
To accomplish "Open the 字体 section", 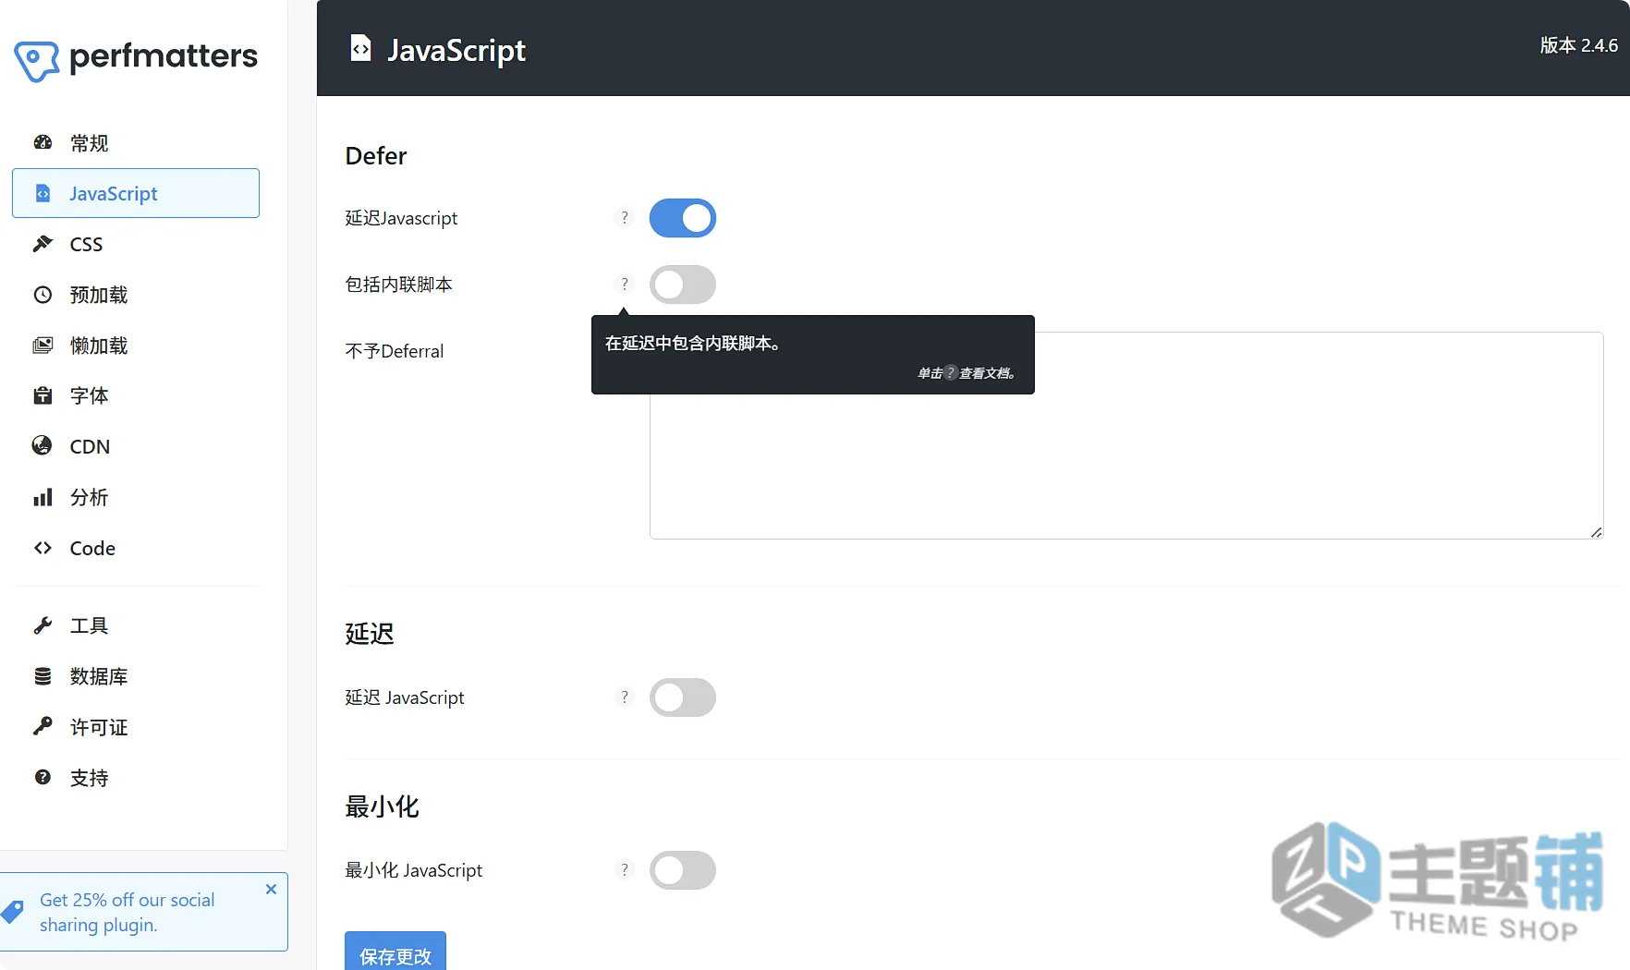I will click(x=136, y=395).
